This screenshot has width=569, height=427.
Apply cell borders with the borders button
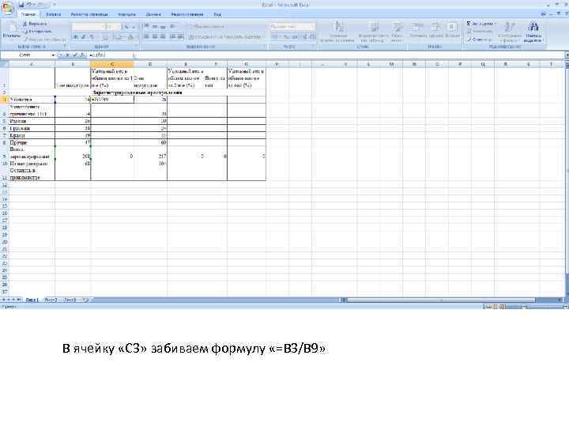[x=105, y=36]
